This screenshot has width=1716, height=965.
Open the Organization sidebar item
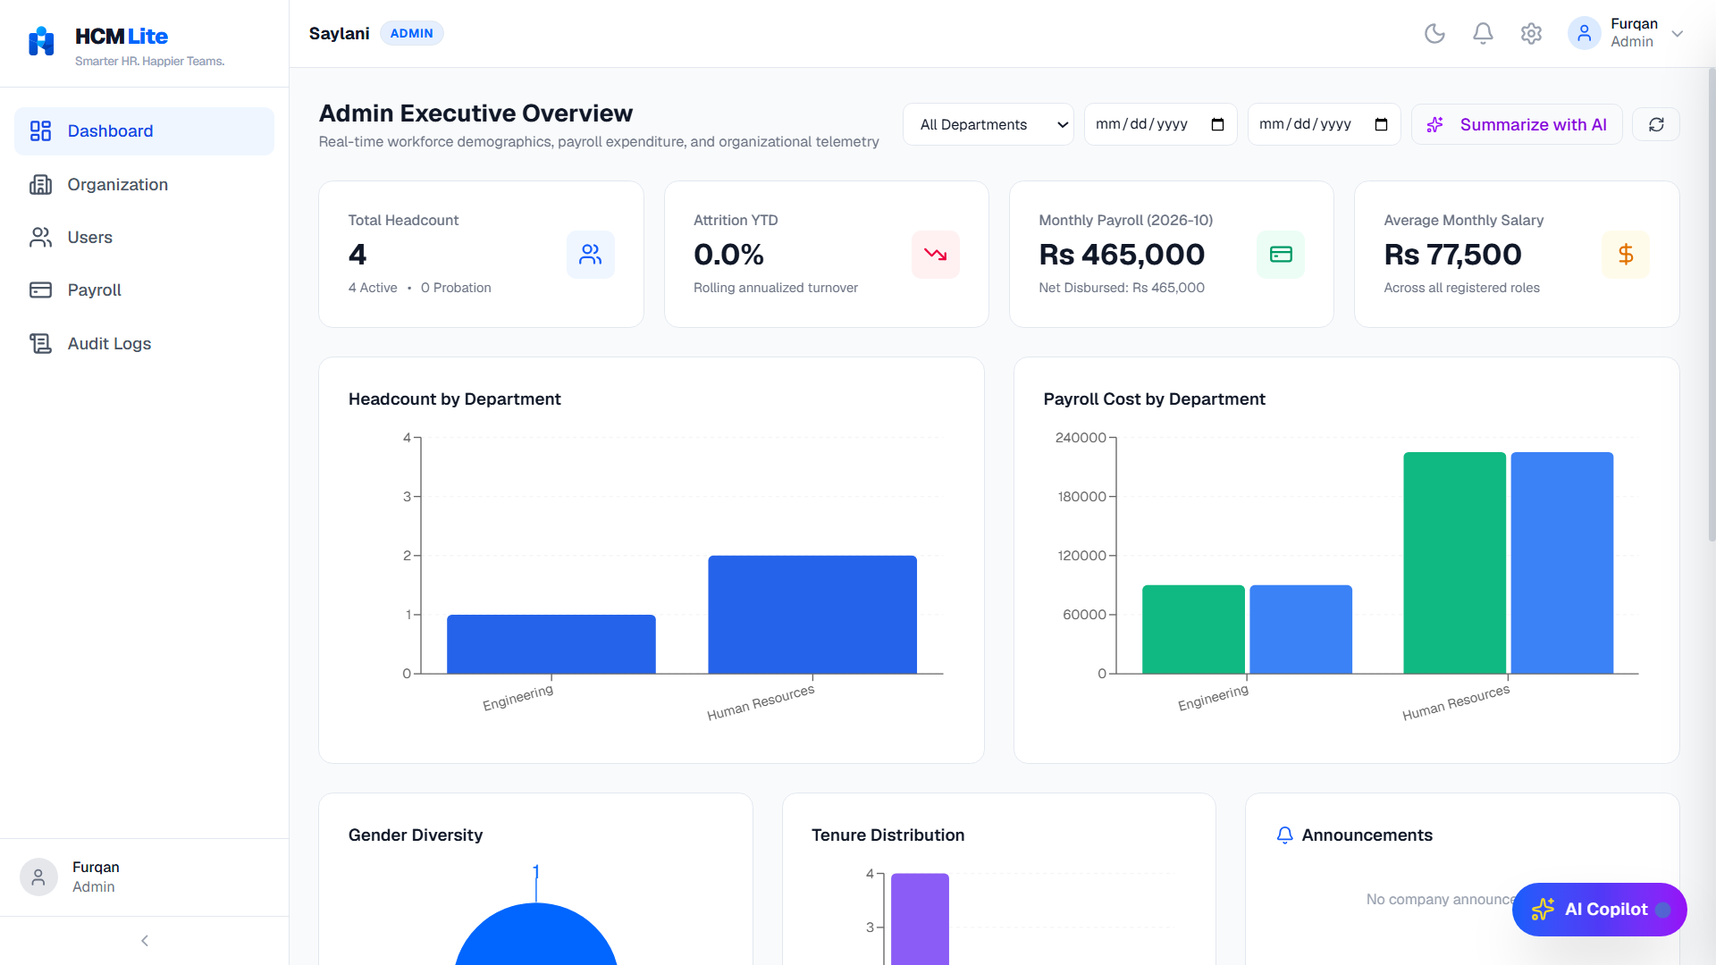(x=144, y=184)
